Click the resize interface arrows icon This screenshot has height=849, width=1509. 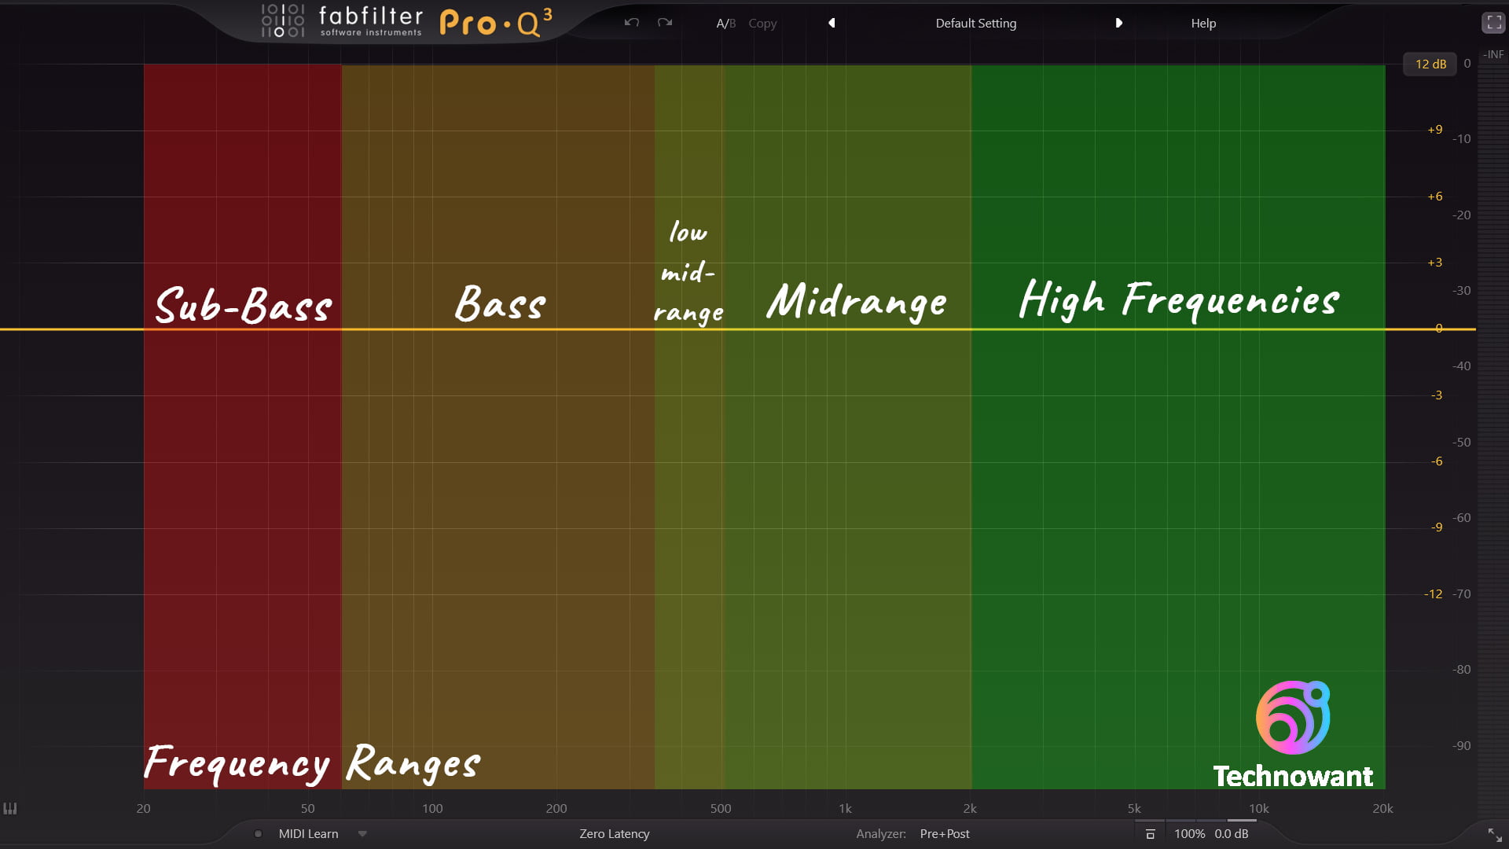click(x=1494, y=834)
